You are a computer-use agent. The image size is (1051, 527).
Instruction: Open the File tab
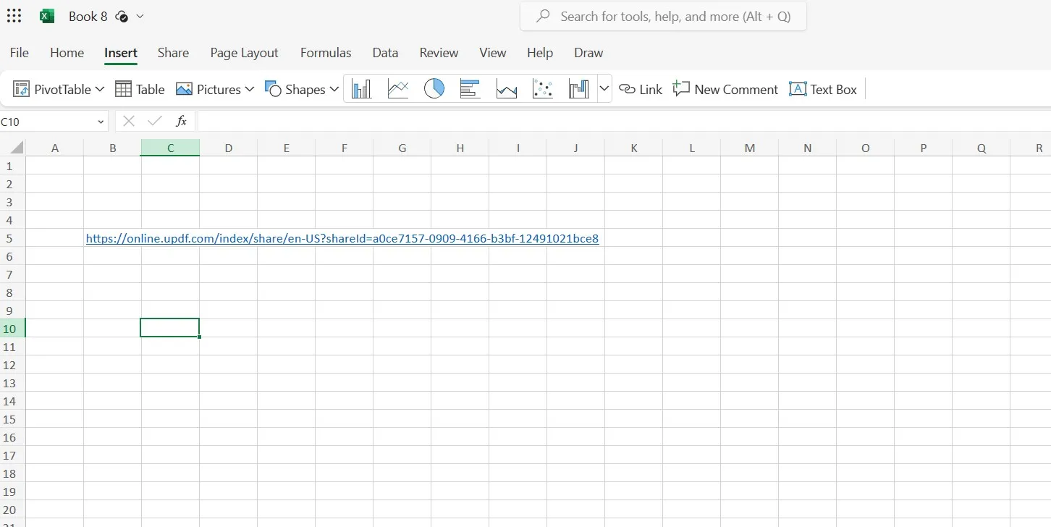tap(20, 53)
